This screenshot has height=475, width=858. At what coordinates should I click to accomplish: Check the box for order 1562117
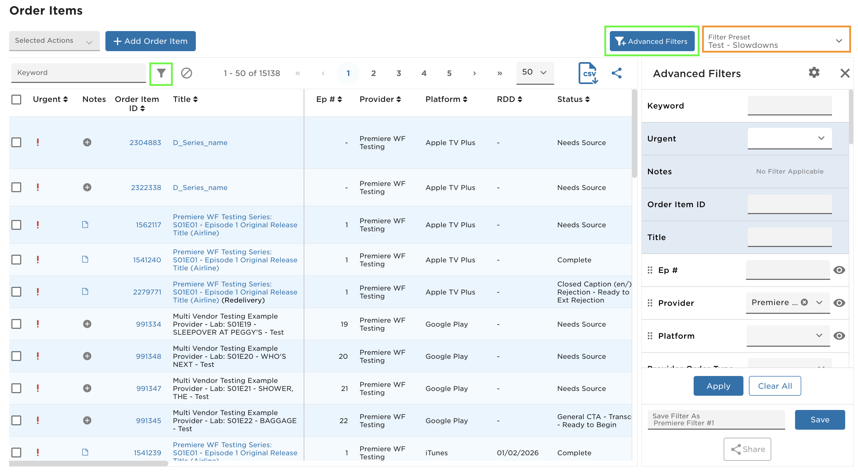(16, 225)
